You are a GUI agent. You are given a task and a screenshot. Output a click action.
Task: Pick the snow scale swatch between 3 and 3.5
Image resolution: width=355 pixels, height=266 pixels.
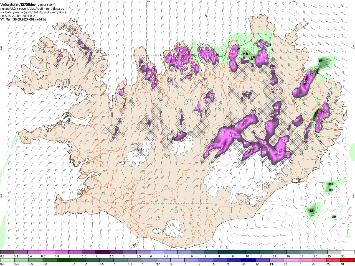(x=130, y=252)
